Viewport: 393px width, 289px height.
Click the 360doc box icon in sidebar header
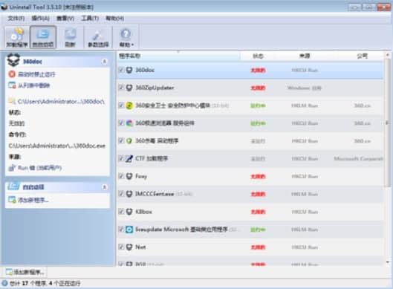[x=13, y=60]
